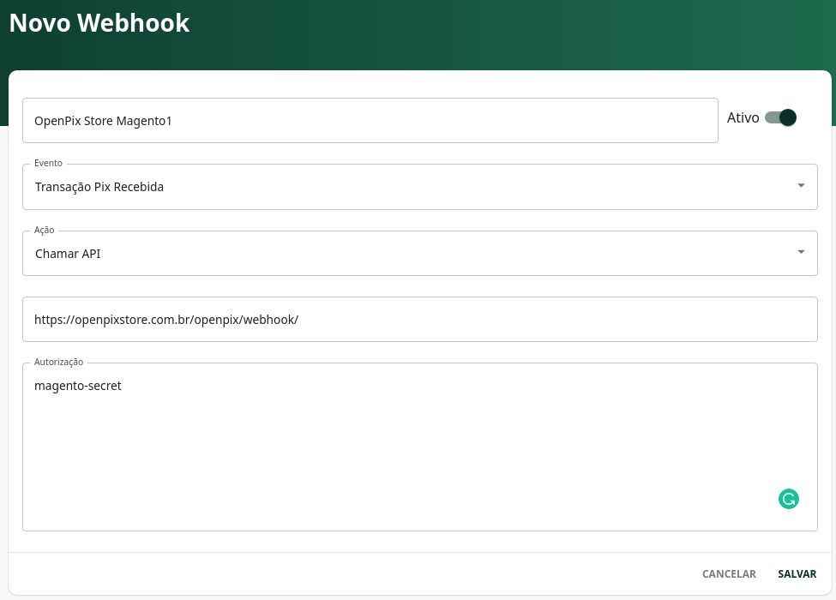Screen dimensions: 836x600
Task: Click the Grammarly icon in the Autorização box
Action: click(788, 498)
